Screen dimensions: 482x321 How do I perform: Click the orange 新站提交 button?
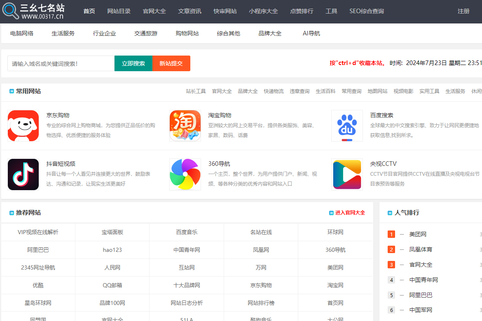(x=171, y=64)
